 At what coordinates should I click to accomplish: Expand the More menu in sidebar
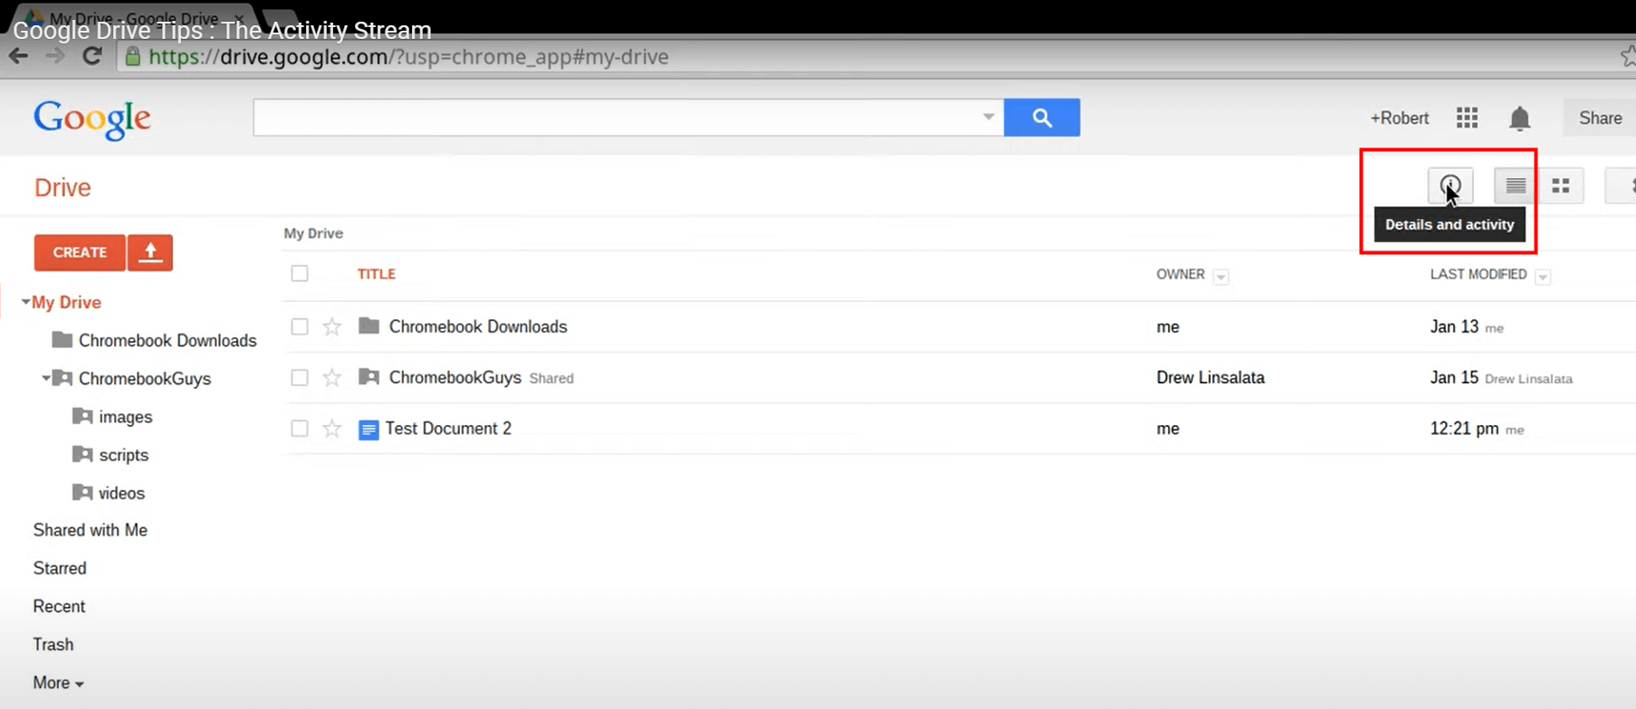click(58, 683)
